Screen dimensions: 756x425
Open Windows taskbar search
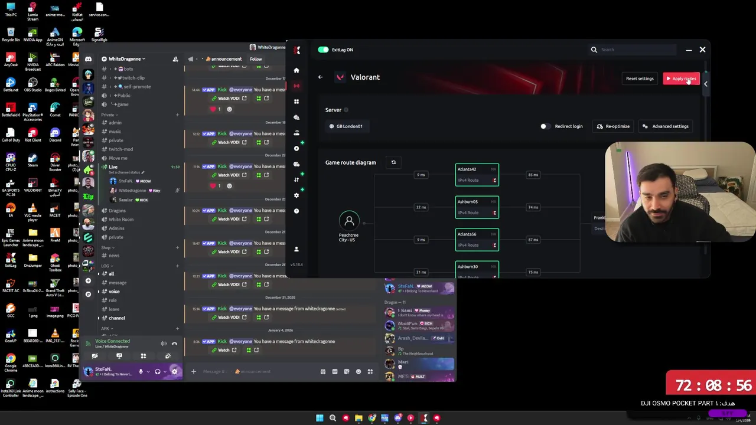click(333, 418)
